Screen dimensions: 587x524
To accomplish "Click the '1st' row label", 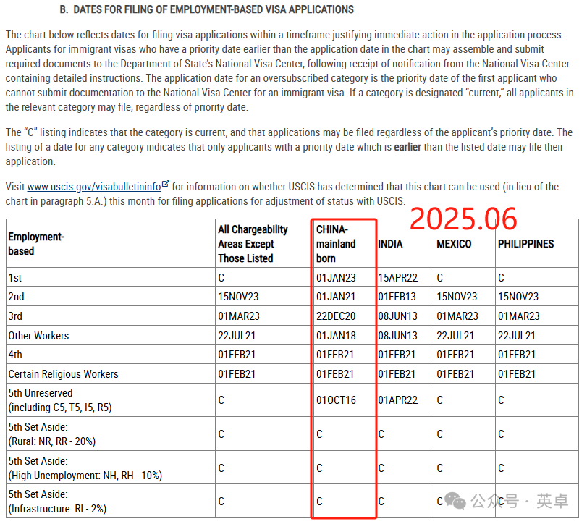I will point(15,278).
